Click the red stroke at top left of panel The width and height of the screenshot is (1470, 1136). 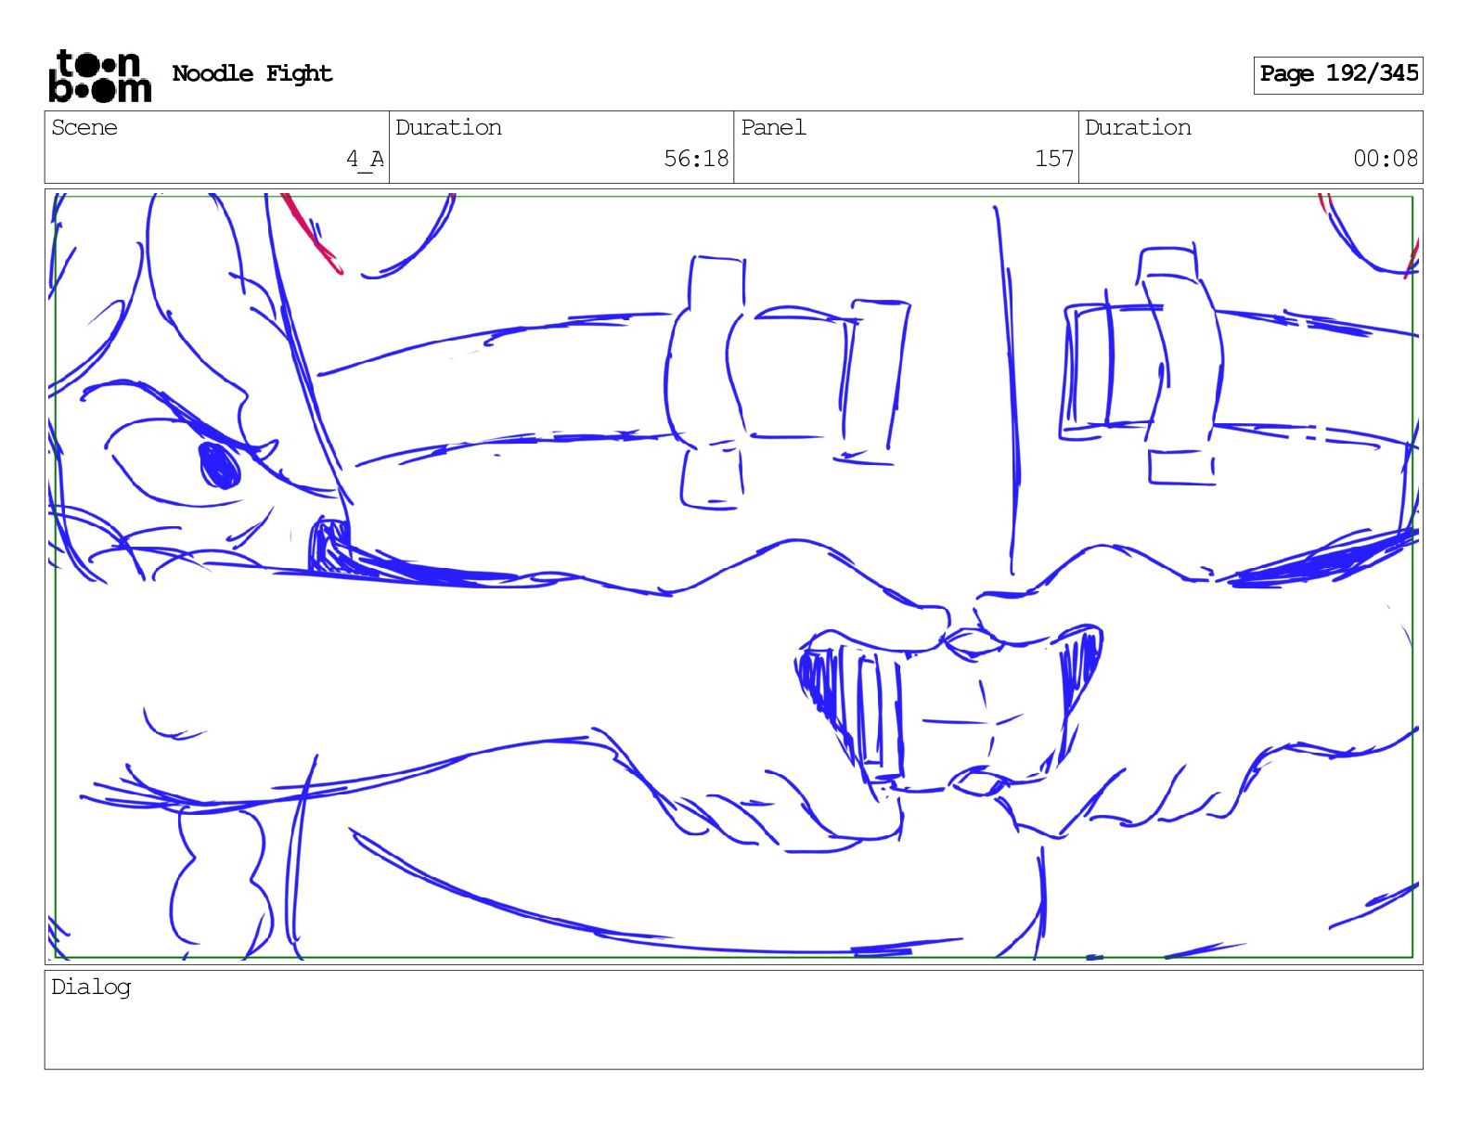pyautogui.click(x=312, y=233)
